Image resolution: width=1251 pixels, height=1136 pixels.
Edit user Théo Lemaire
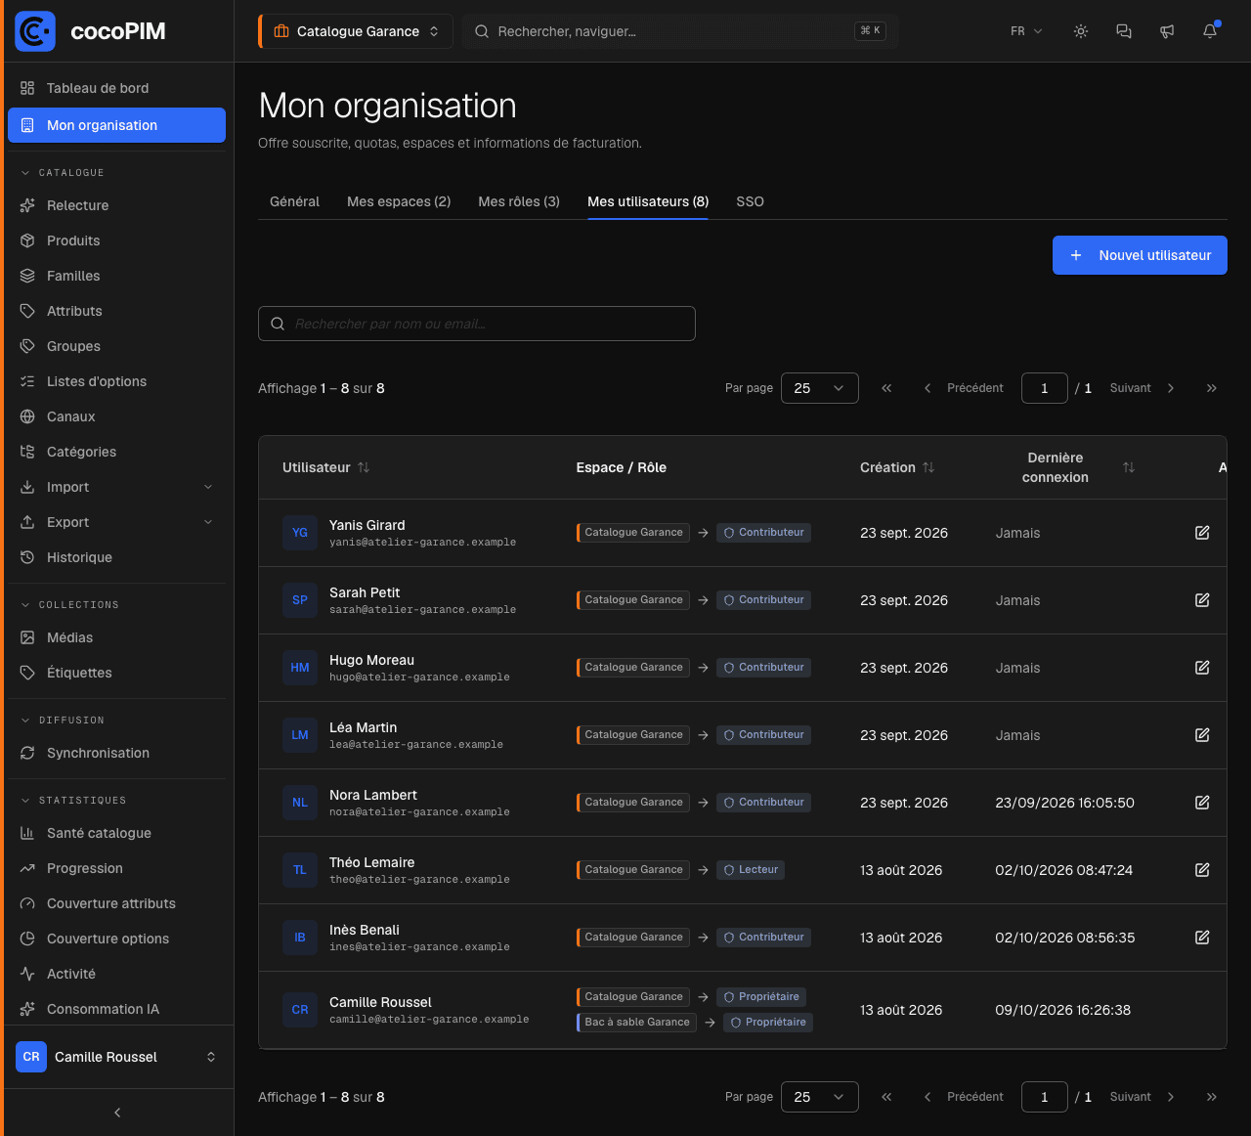1202,870
